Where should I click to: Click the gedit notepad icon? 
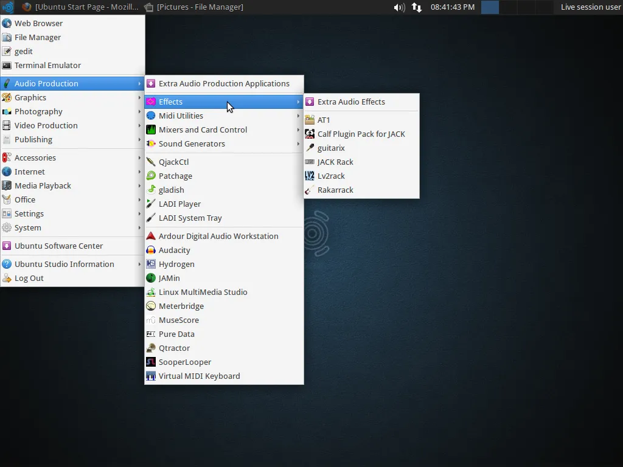7,51
